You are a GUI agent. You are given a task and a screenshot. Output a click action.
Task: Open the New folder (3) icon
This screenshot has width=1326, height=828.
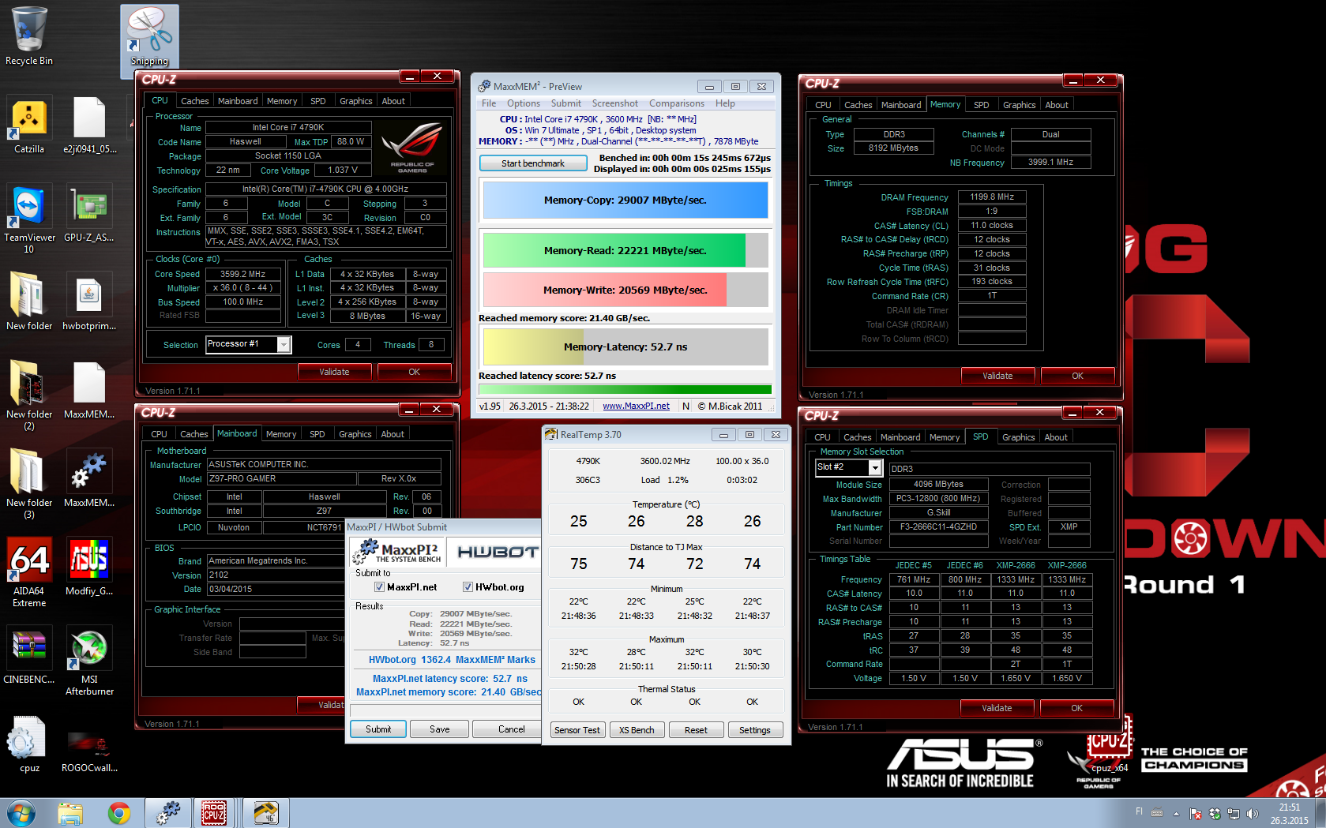click(x=29, y=484)
